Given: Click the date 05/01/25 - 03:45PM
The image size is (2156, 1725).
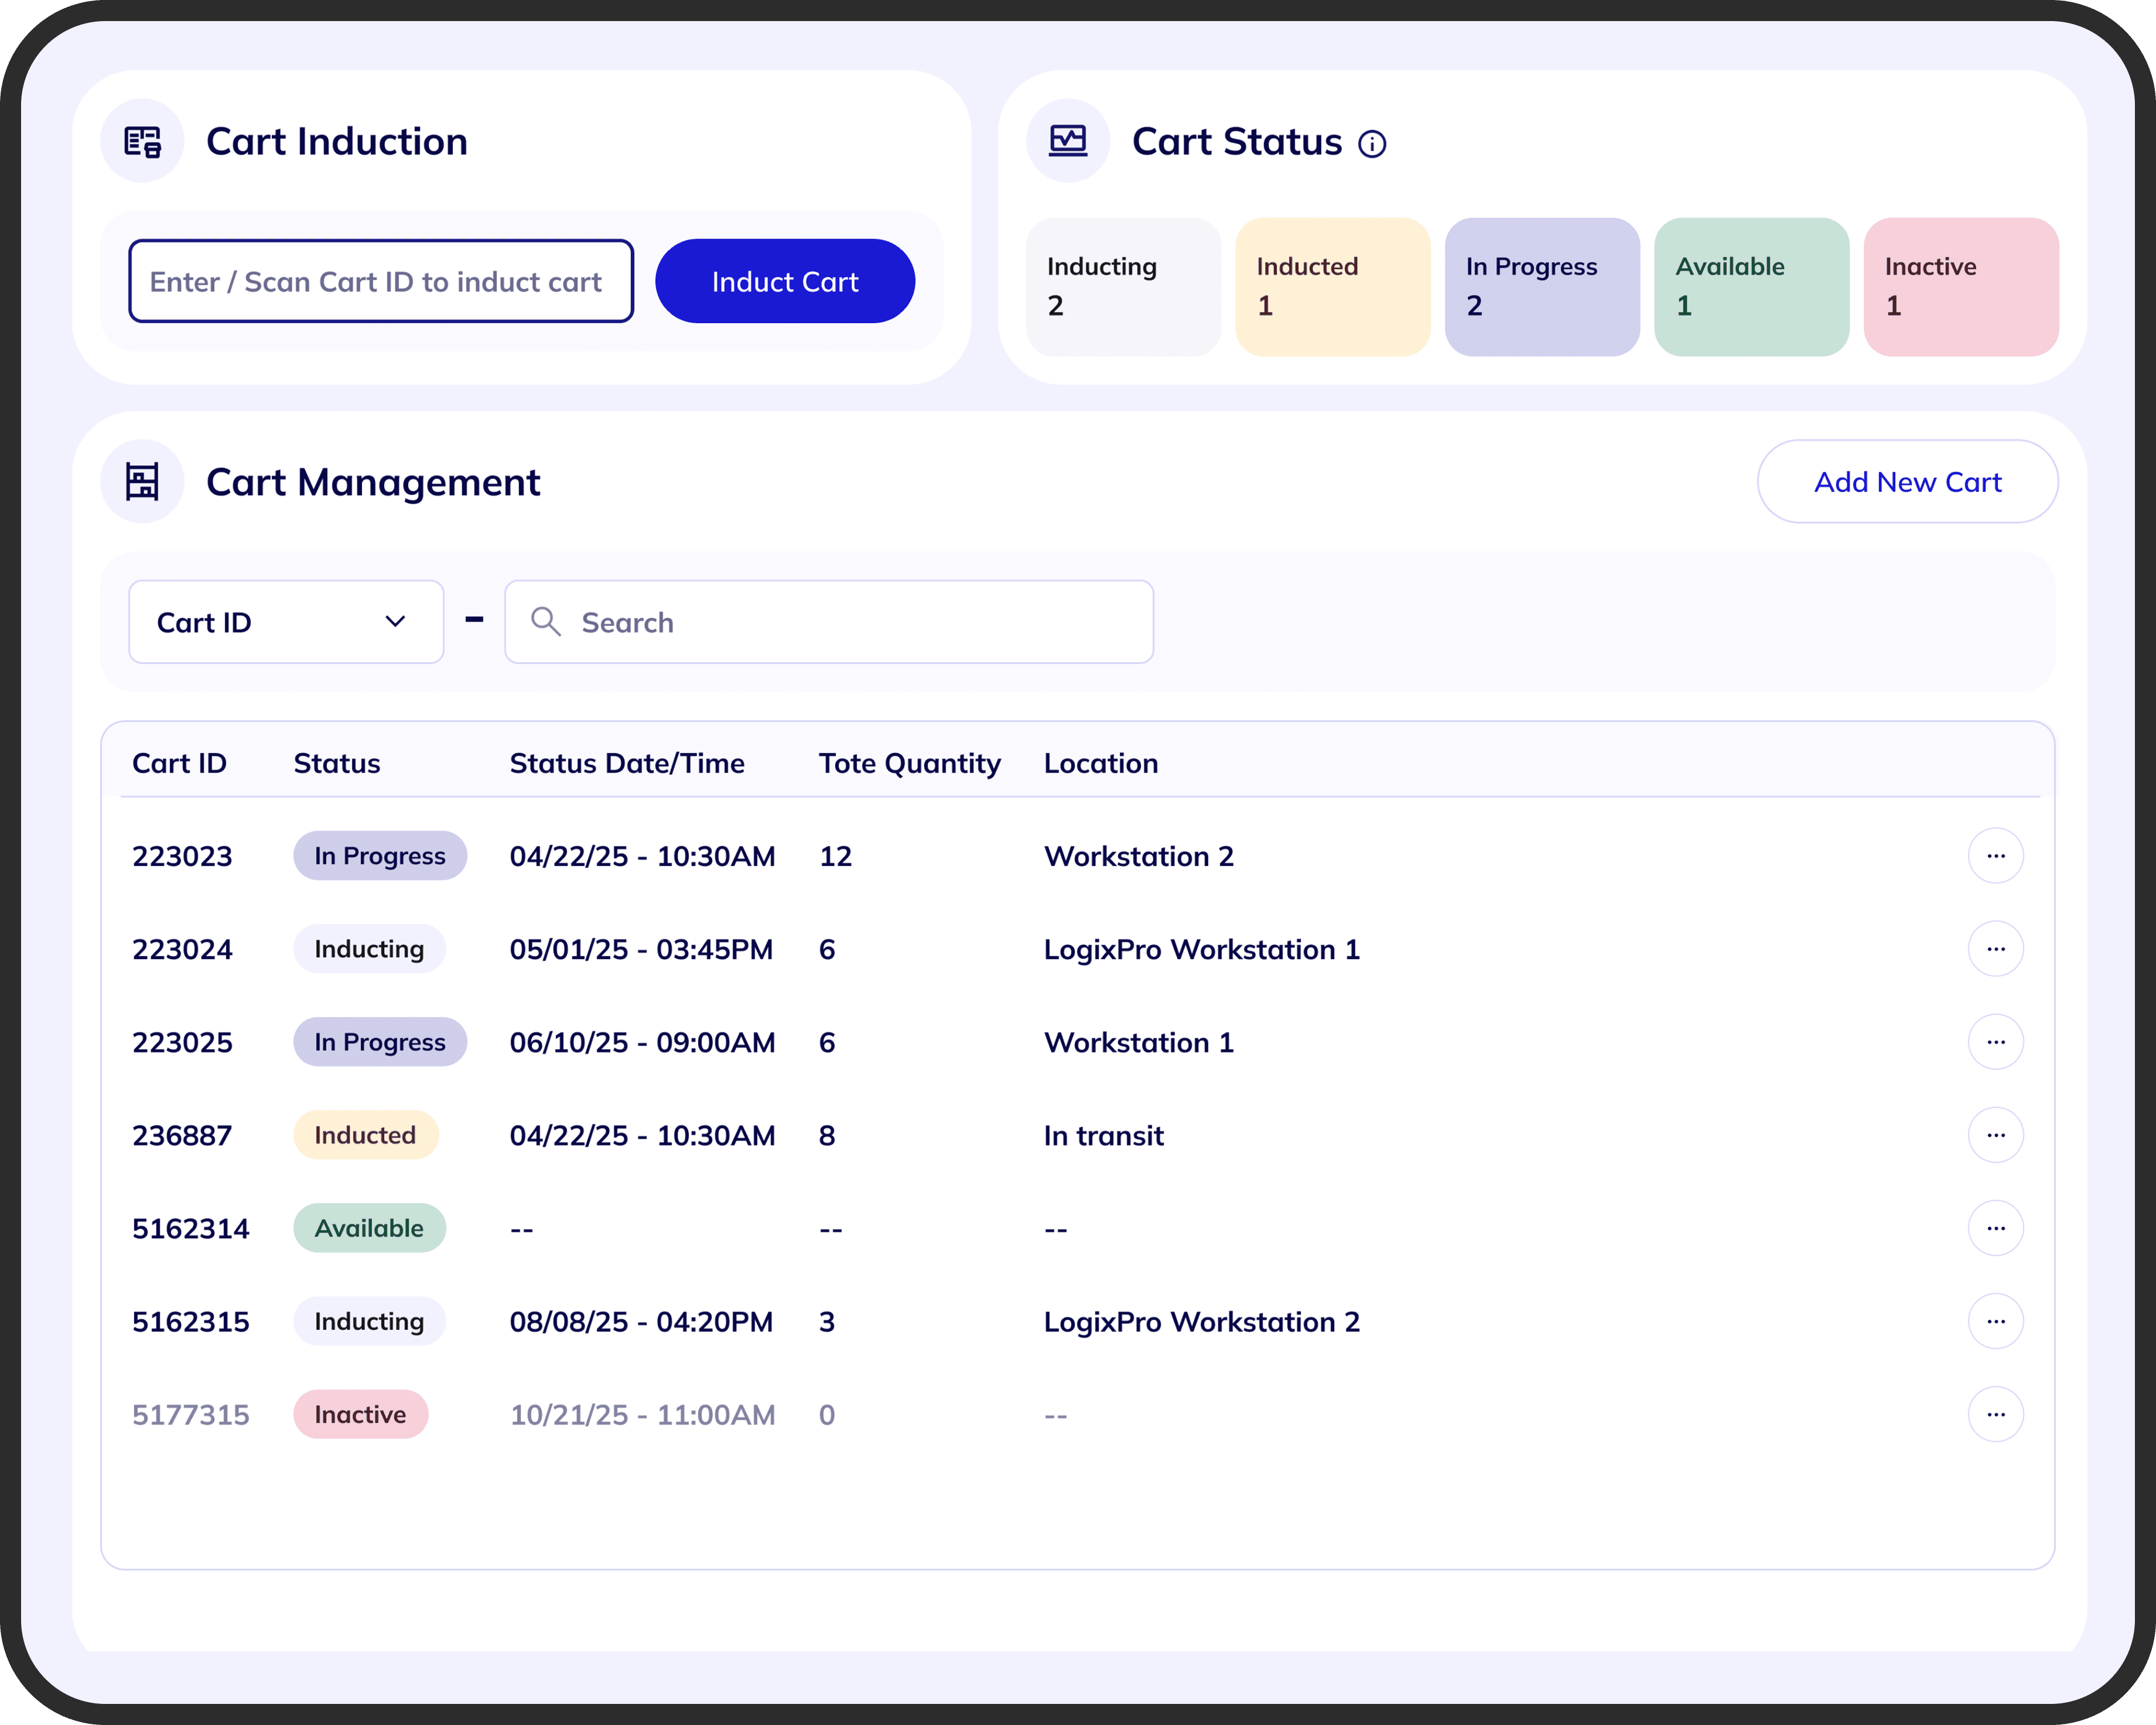Looking at the screenshot, I should click(641, 949).
